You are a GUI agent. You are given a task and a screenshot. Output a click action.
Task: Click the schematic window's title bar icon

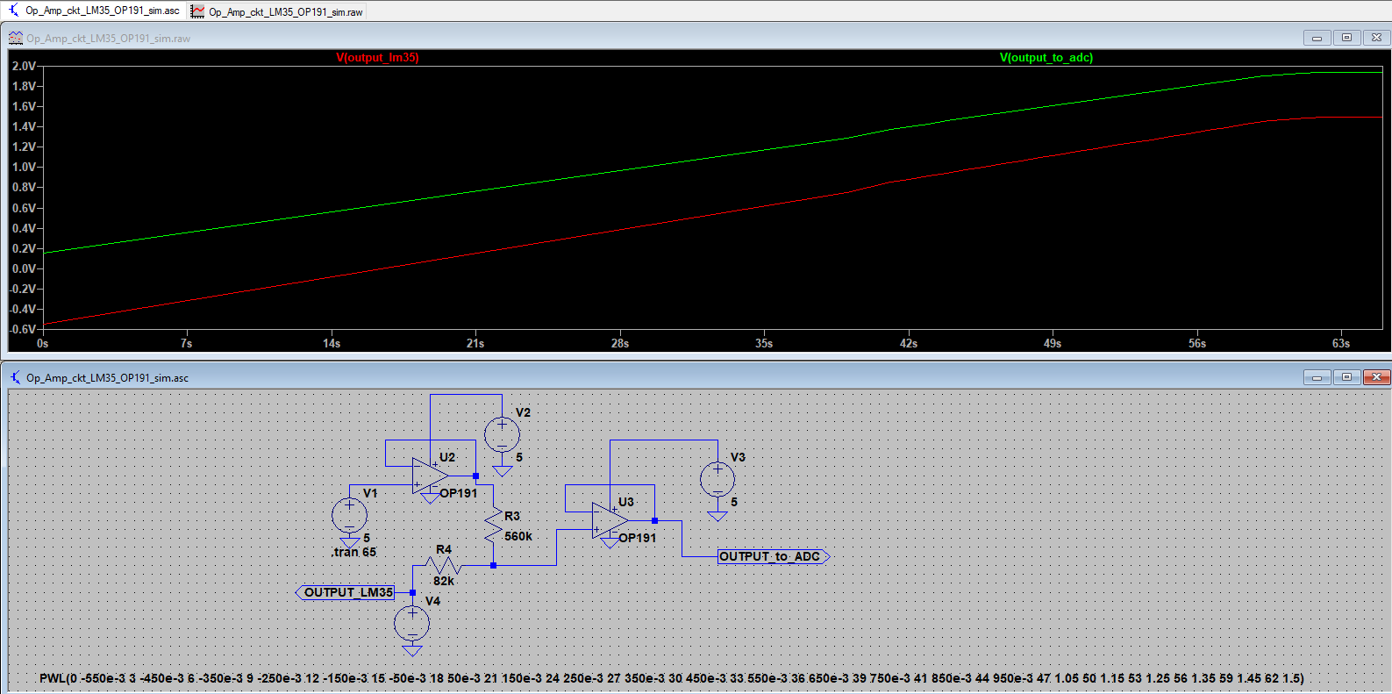pos(16,377)
